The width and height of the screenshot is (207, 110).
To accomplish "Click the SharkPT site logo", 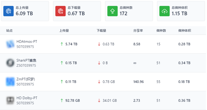I will point(10,63).
